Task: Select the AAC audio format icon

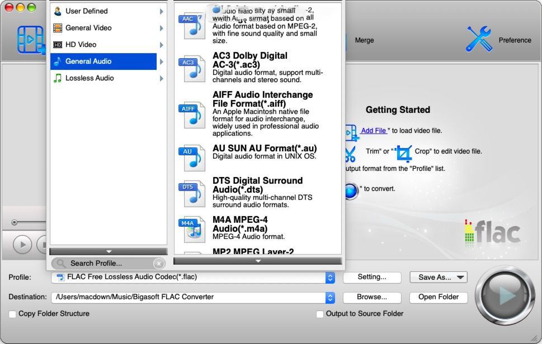Action: (x=191, y=26)
